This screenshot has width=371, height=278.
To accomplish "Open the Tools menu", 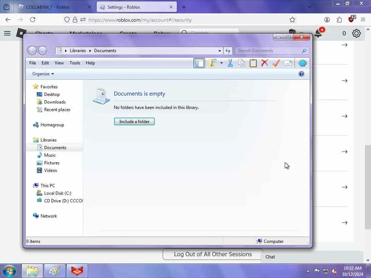I will point(75,63).
